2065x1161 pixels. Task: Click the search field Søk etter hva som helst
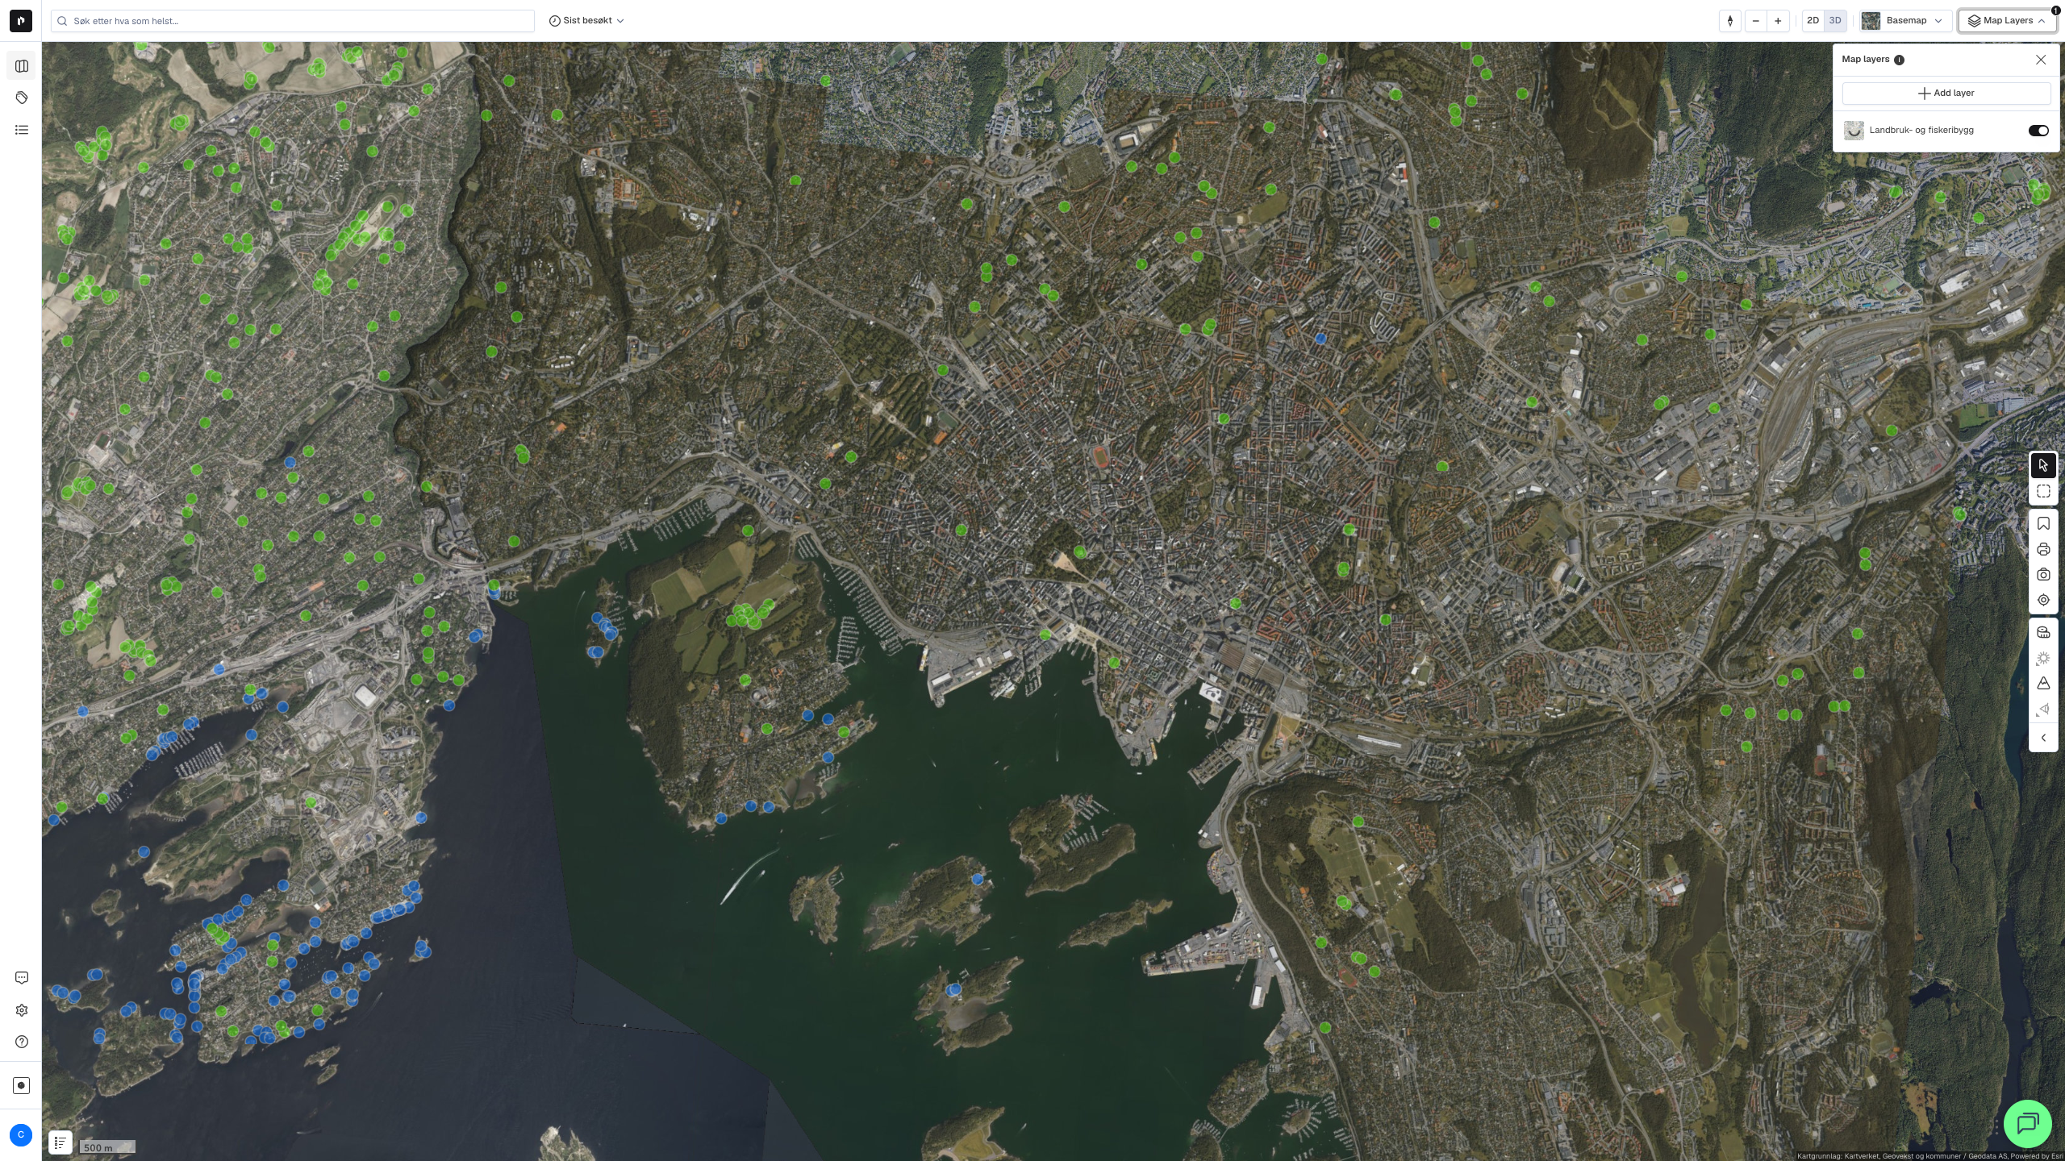(293, 21)
